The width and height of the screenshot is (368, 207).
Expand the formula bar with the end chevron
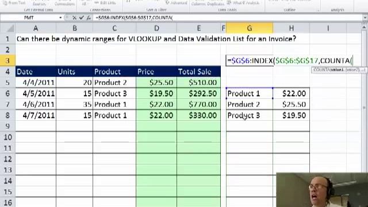[365, 18]
